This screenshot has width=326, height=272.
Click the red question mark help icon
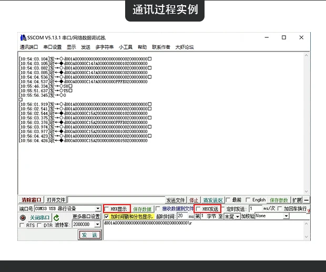tap(309, 211)
